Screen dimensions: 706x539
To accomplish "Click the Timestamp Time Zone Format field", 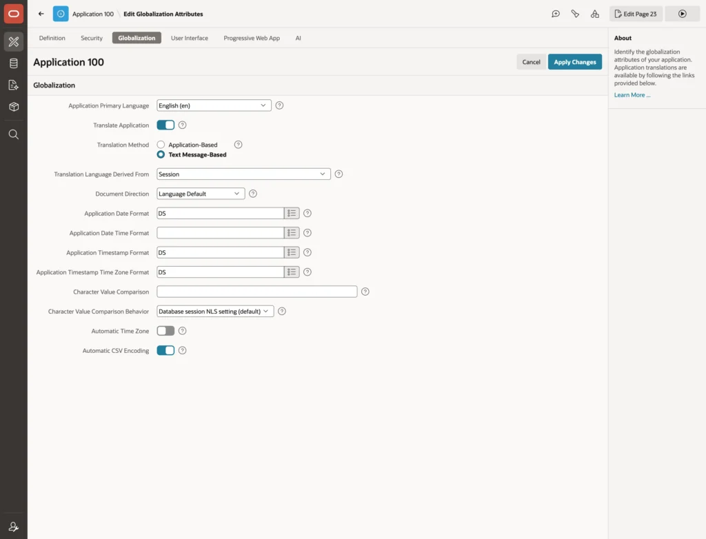I will coord(220,272).
